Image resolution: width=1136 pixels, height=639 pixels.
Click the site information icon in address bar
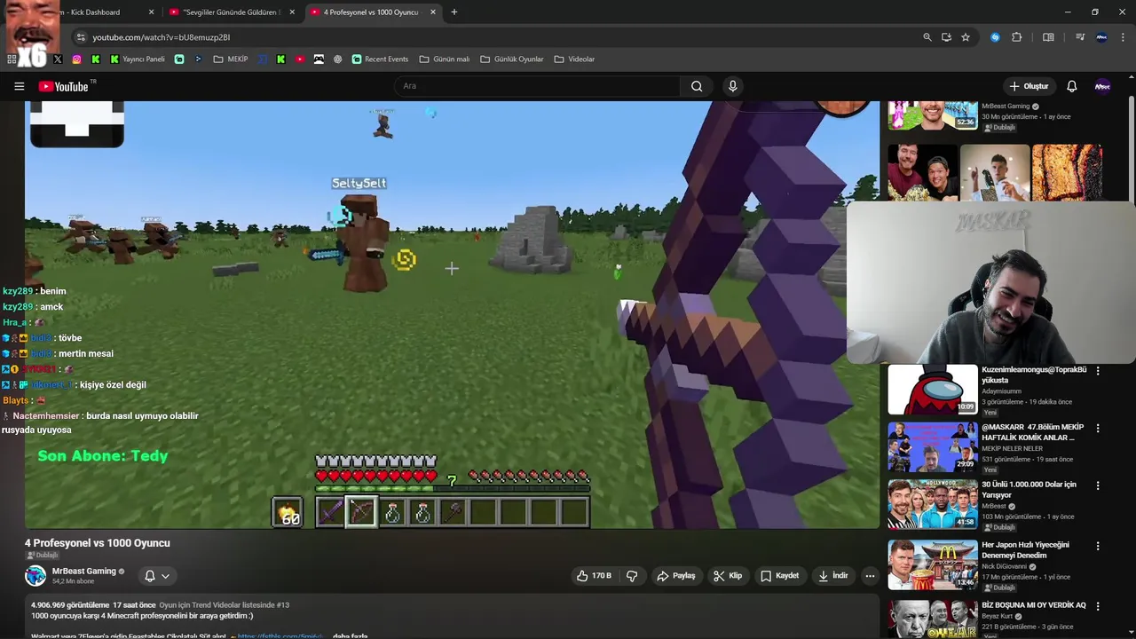[81, 37]
